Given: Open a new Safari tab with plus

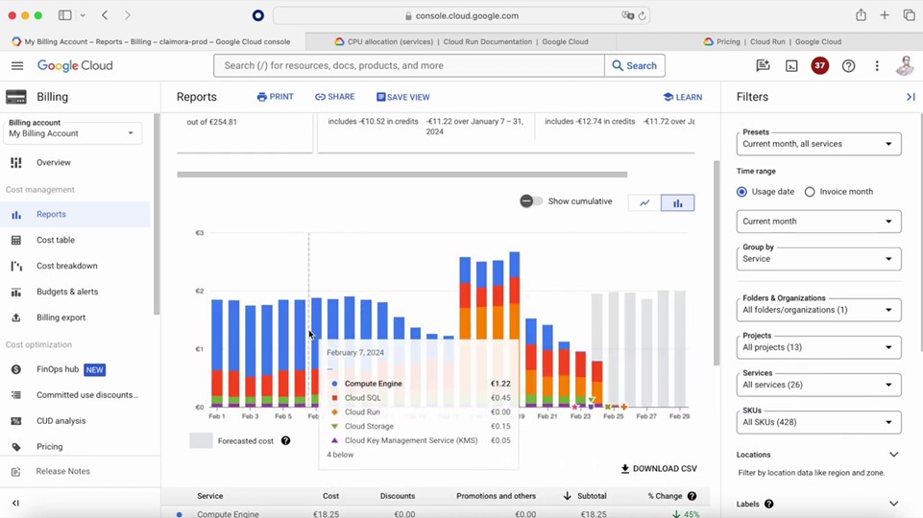Looking at the screenshot, I should [885, 15].
